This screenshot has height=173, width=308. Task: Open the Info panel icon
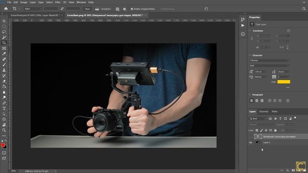243,34
